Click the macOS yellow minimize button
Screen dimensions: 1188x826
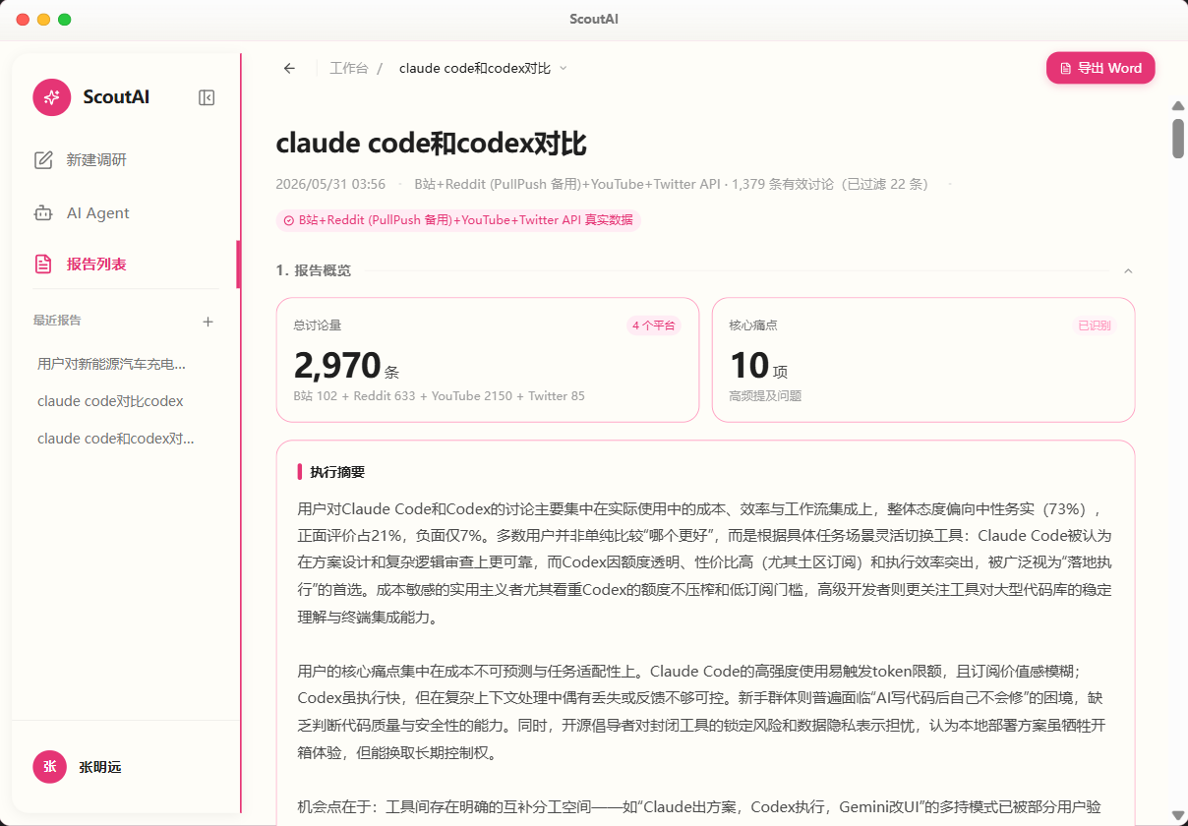tap(43, 20)
